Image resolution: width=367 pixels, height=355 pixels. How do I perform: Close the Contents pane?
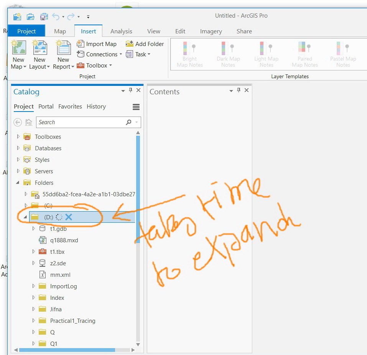[x=247, y=90]
